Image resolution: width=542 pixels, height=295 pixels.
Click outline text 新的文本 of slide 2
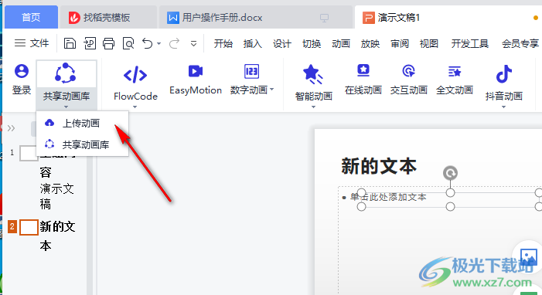pos(57,236)
